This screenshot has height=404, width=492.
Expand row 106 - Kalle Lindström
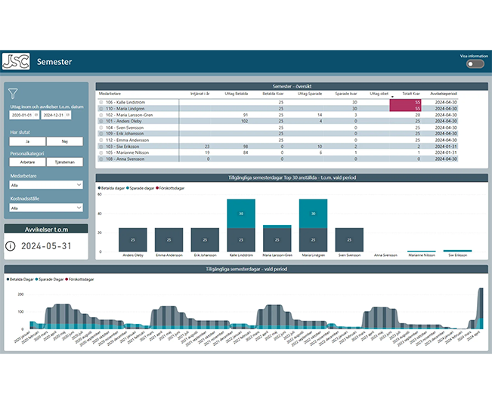click(101, 102)
